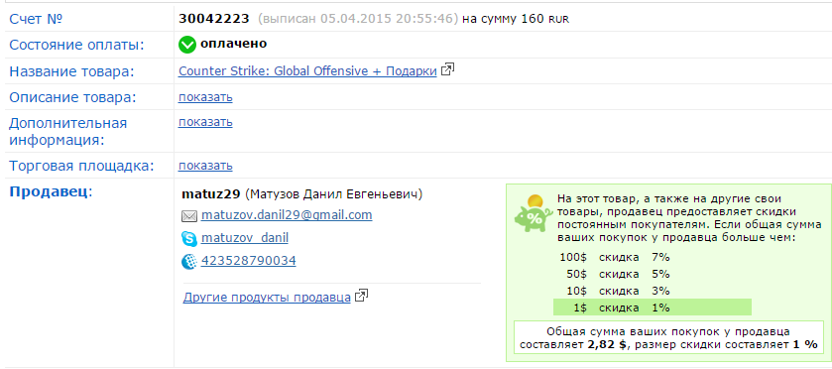Click the оплачено payment status text
832x369 pixels.
coord(233,44)
